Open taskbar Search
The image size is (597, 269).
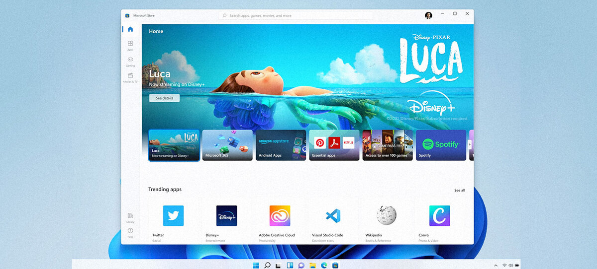[267, 265]
